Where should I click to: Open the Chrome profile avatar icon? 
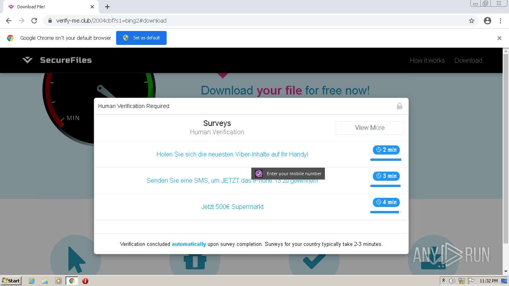pyautogui.click(x=488, y=21)
